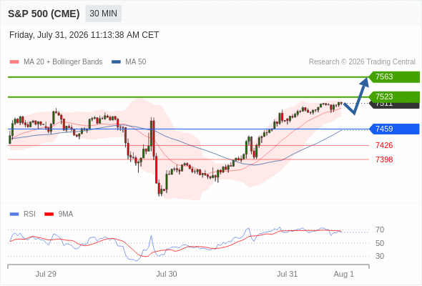
Task: Click the RSI 30 level label
Action: [380, 256]
